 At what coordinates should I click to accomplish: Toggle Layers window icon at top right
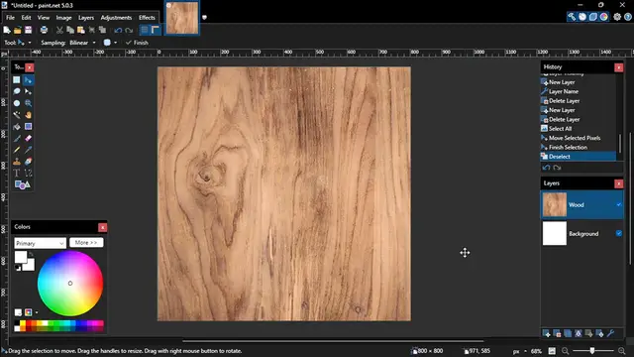(x=593, y=17)
